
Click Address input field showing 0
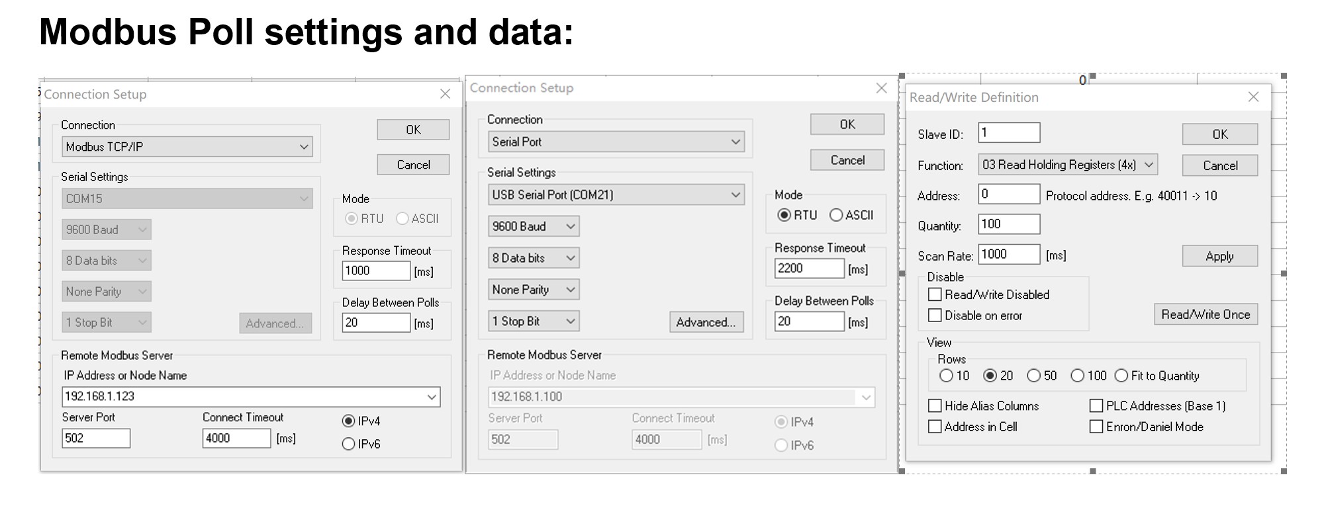[1009, 194]
